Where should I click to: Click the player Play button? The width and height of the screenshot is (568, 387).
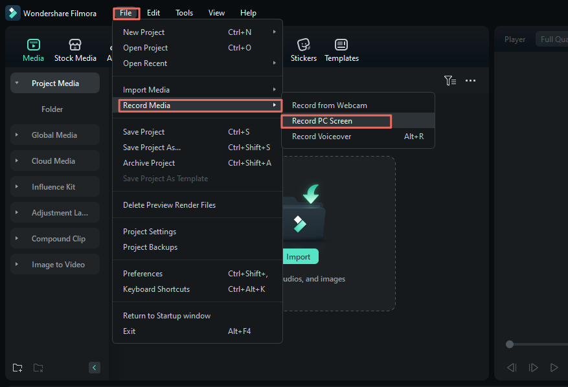(x=554, y=368)
